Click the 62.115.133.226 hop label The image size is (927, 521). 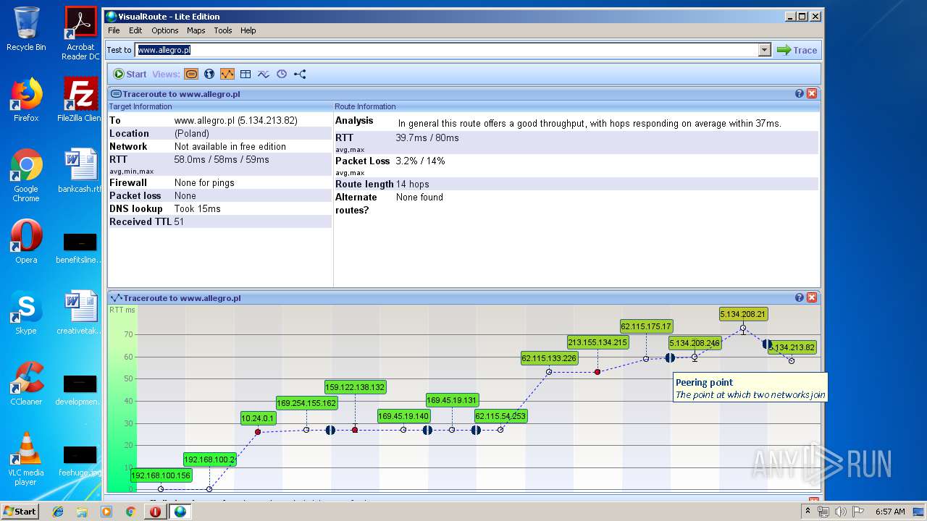(x=549, y=358)
